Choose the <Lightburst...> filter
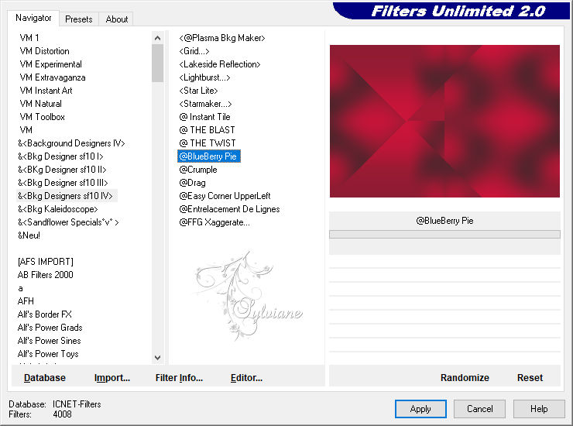The height and width of the screenshot is (426, 573). click(205, 77)
